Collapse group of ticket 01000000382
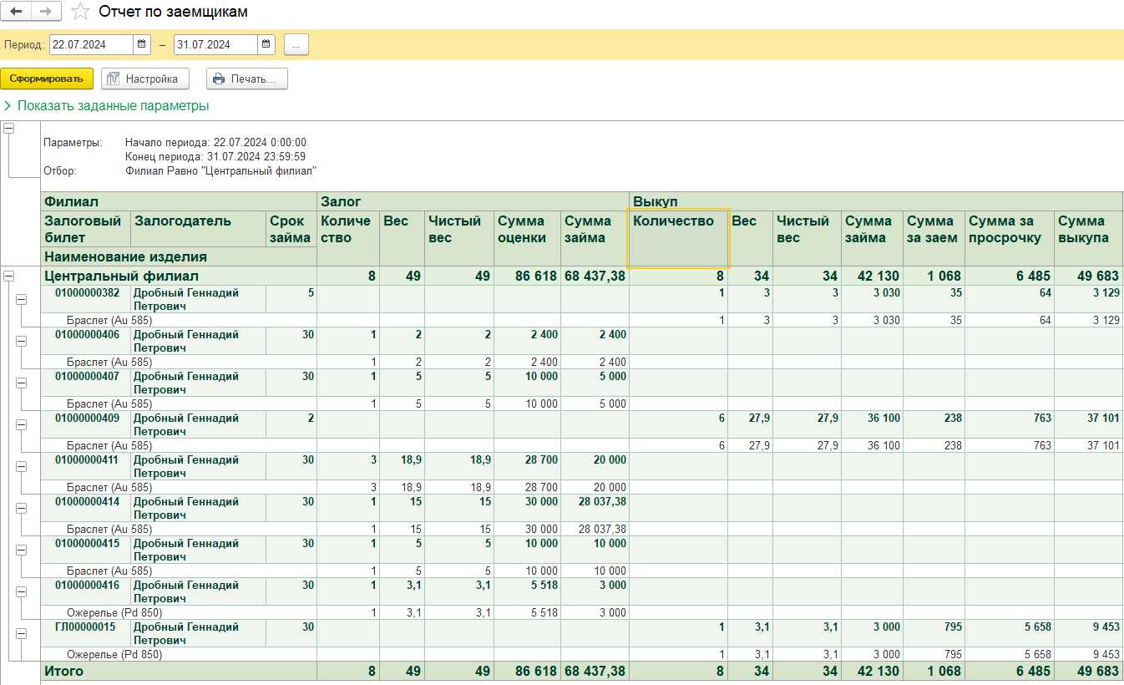 [22, 299]
